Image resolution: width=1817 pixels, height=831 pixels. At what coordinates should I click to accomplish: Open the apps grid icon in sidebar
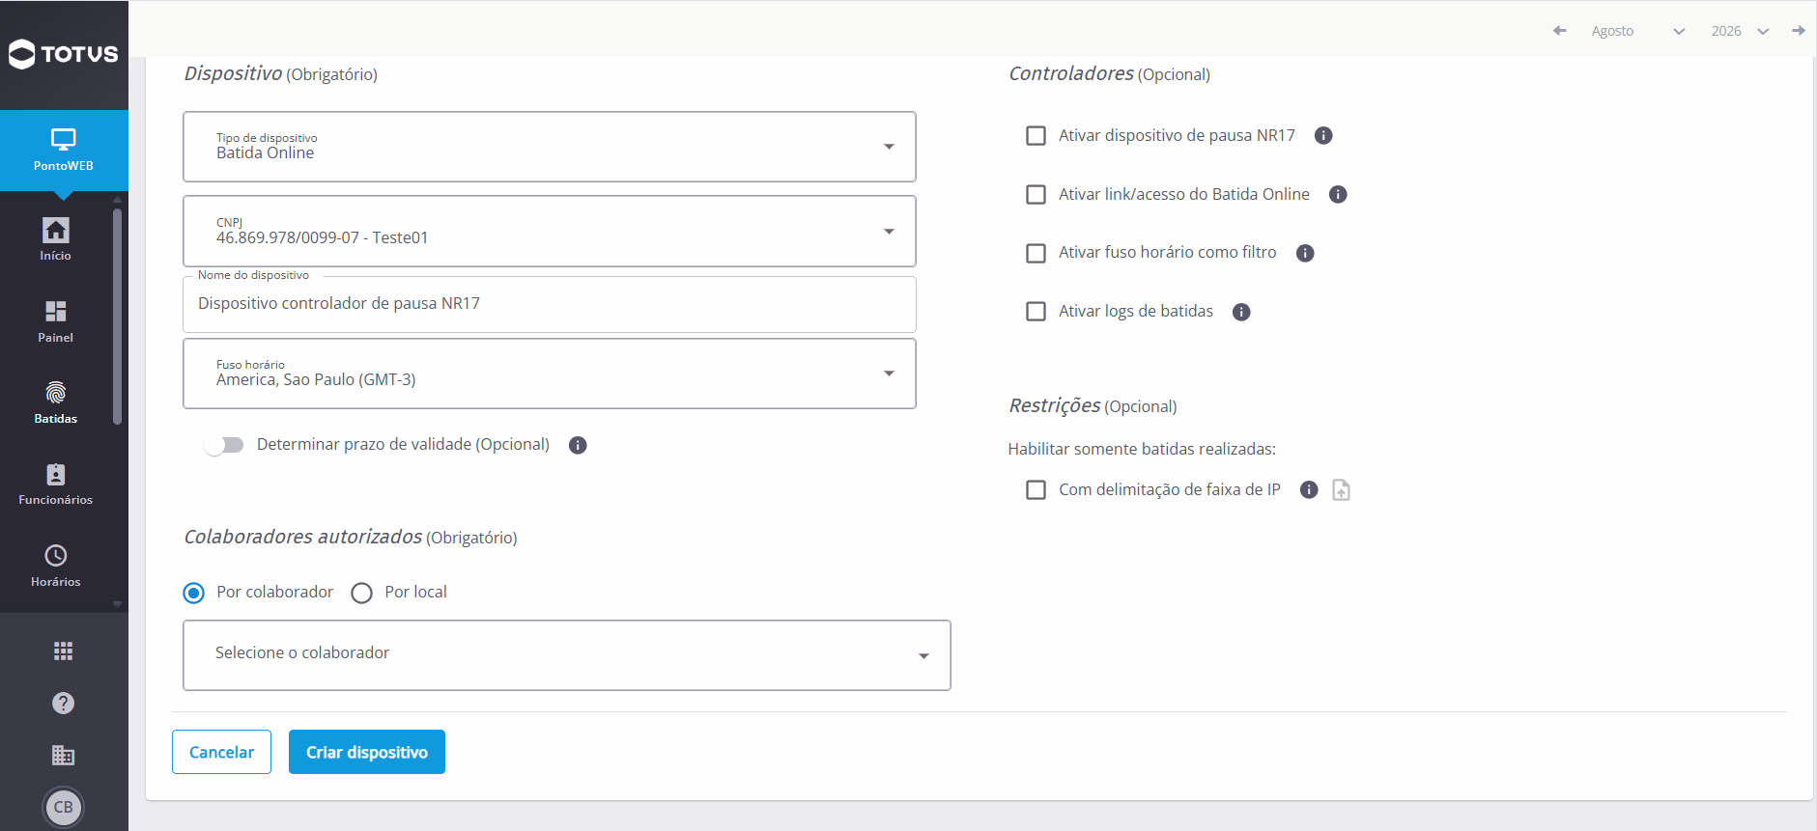click(64, 651)
